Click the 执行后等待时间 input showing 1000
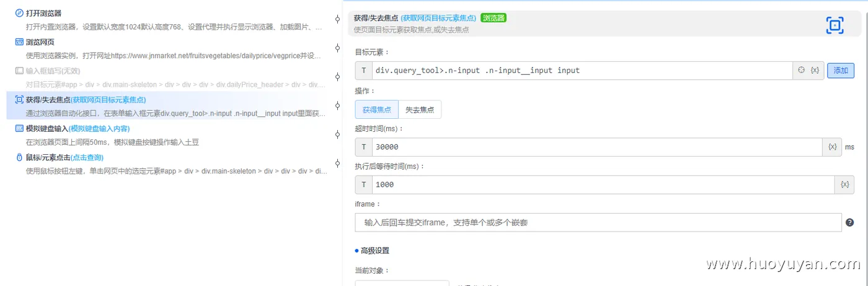Viewport: 868px width, 286px height. pos(603,184)
